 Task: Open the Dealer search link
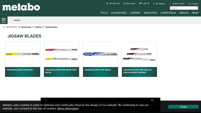click(178, 4)
